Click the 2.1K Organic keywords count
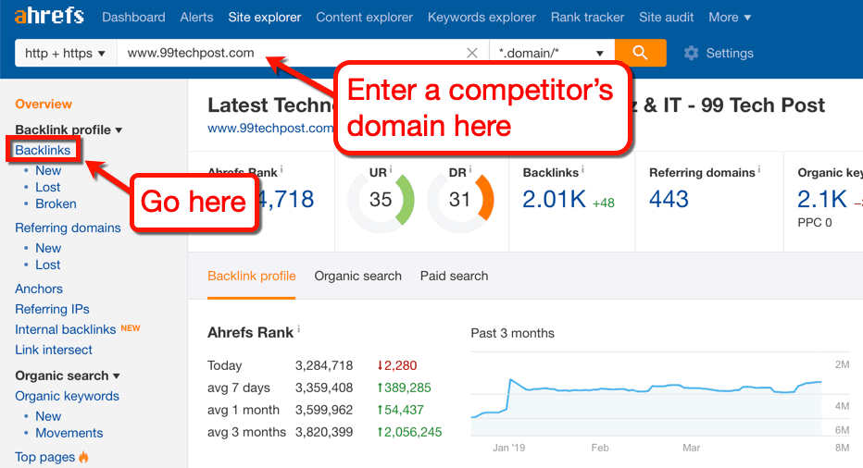Screen dimensions: 863x468 pos(822,199)
